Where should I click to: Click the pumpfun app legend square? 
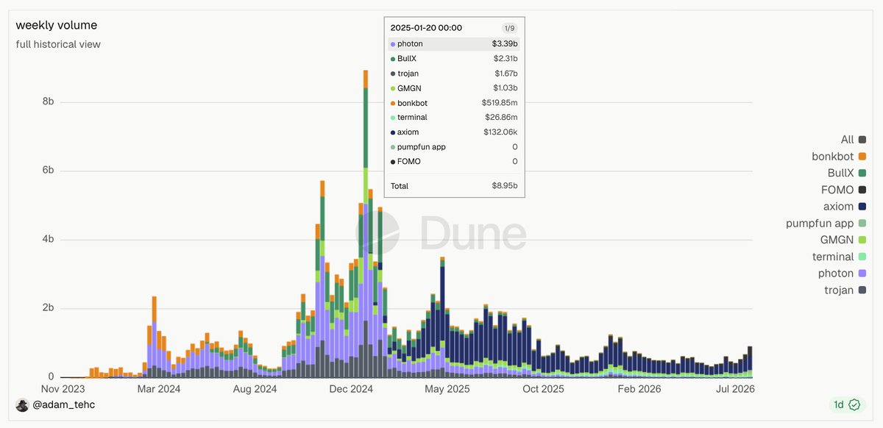tap(862, 224)
